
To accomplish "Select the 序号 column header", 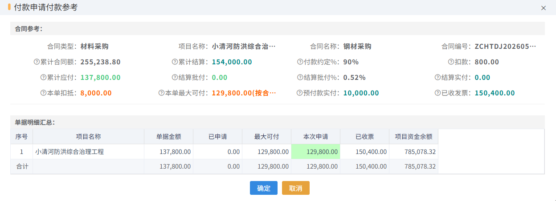I will pos(22,137).
